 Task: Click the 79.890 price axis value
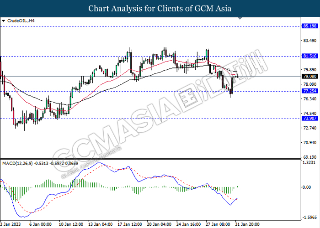[310, 70]
